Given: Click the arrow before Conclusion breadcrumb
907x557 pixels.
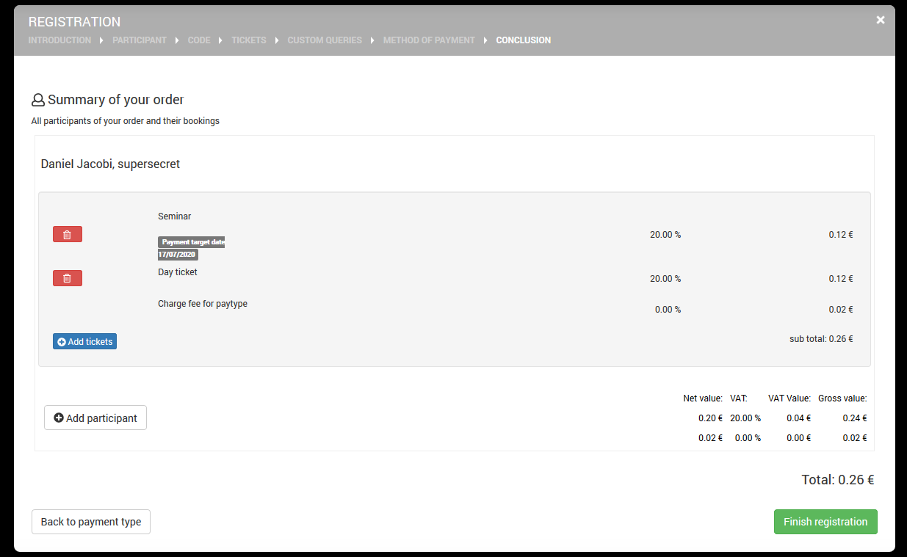Looking at the screenshot, I should pos(485,40).
